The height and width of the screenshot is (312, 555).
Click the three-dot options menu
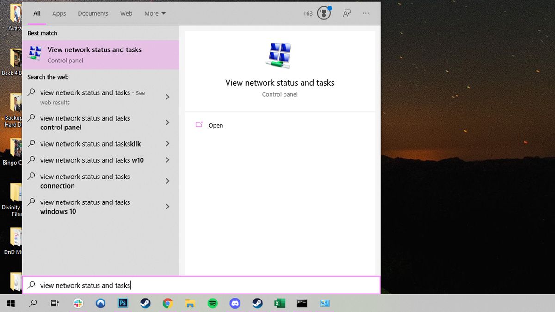click(366, 13)
